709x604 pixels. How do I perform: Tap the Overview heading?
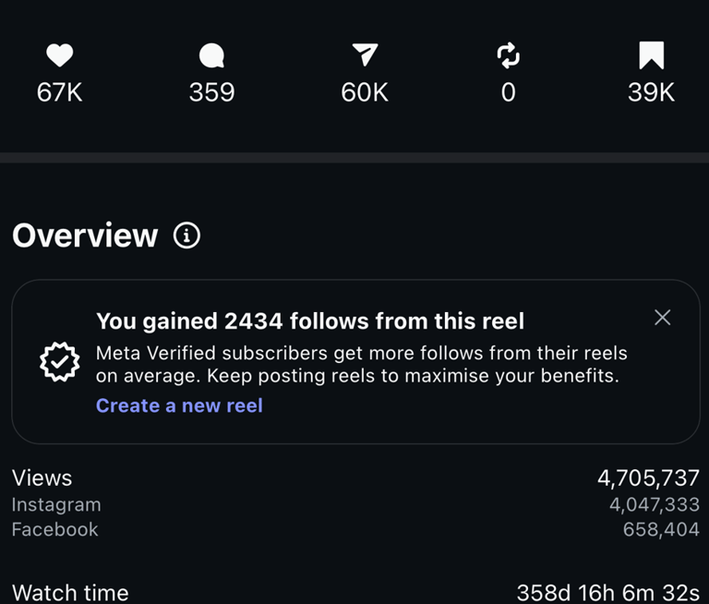[x=85, y=236]
